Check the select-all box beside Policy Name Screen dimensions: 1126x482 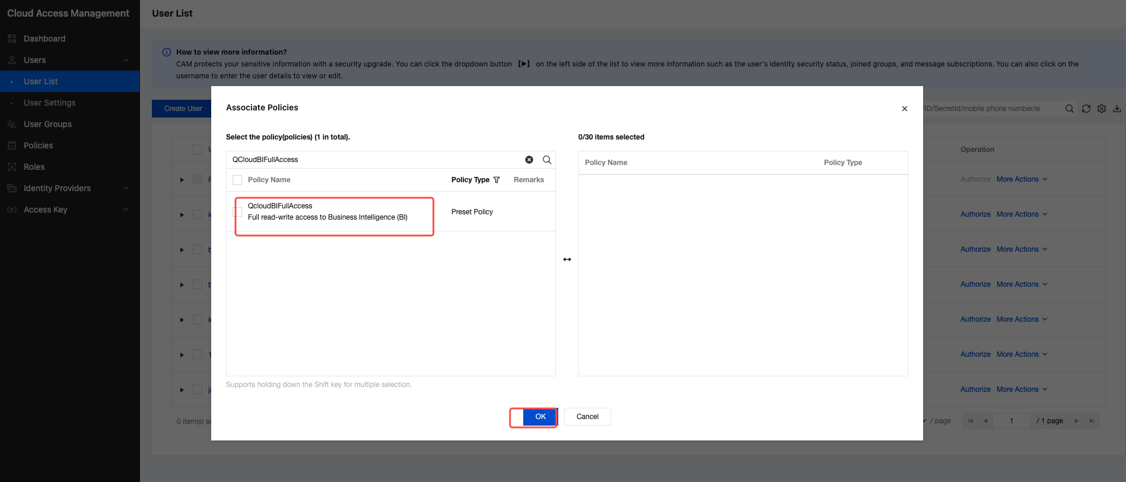point(237,180)
